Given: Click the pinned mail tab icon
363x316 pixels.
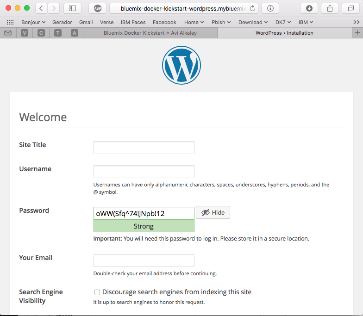Looking at the screenshot, I should (8, 33).
